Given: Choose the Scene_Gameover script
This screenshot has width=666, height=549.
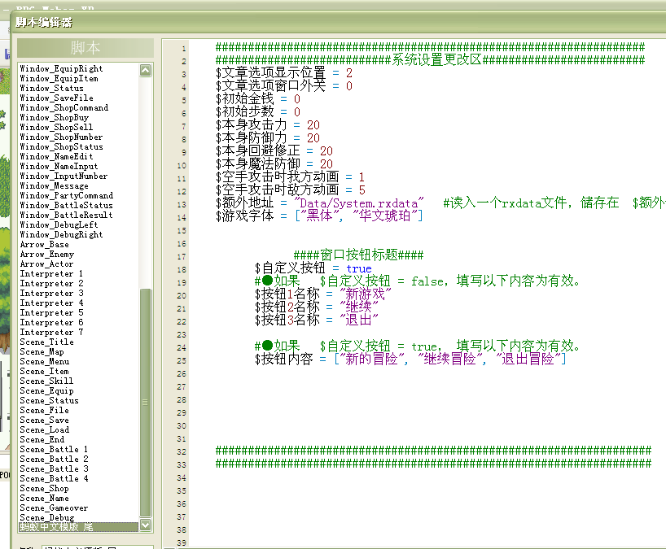Looking at the screenshot, I should [54, 508].
